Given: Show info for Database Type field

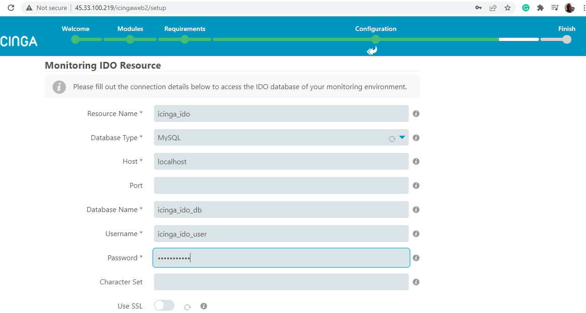Looking at the screenshot, I should 416,138.
